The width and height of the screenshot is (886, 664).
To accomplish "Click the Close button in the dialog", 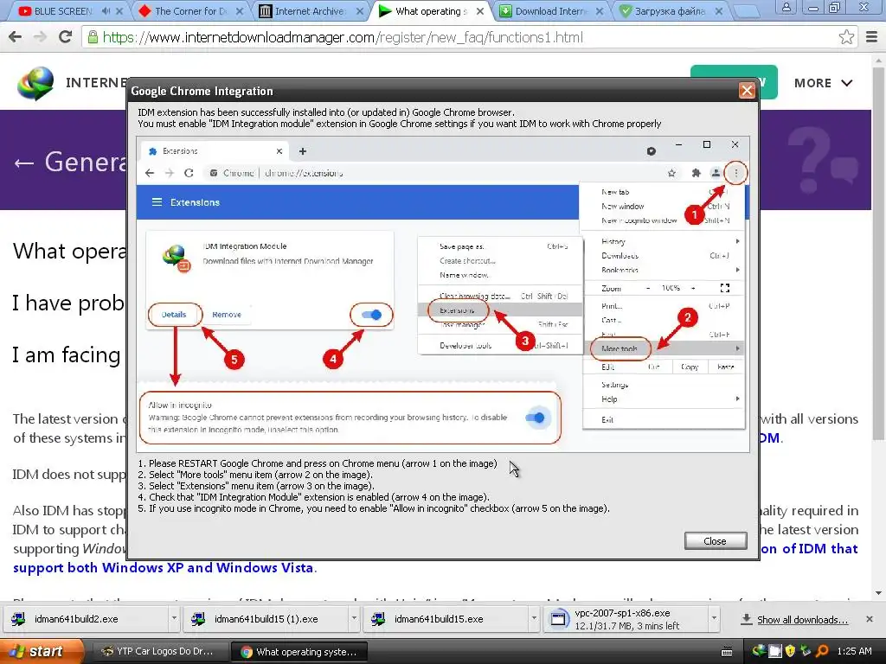I will coord(715,541).
